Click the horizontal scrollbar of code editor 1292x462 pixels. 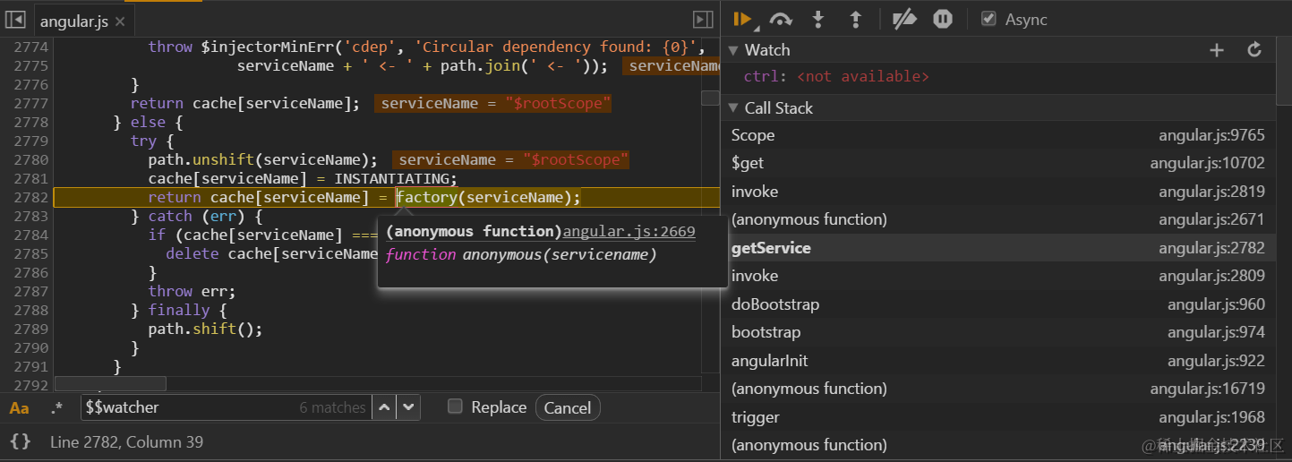click(x=110, y=384)
